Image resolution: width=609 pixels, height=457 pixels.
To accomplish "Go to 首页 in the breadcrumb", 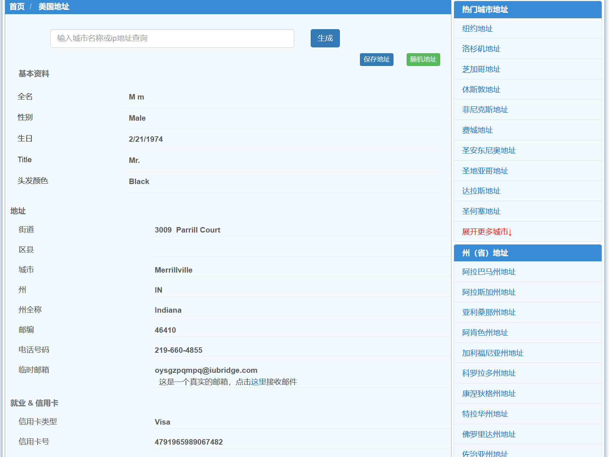I will pos(17,7).
